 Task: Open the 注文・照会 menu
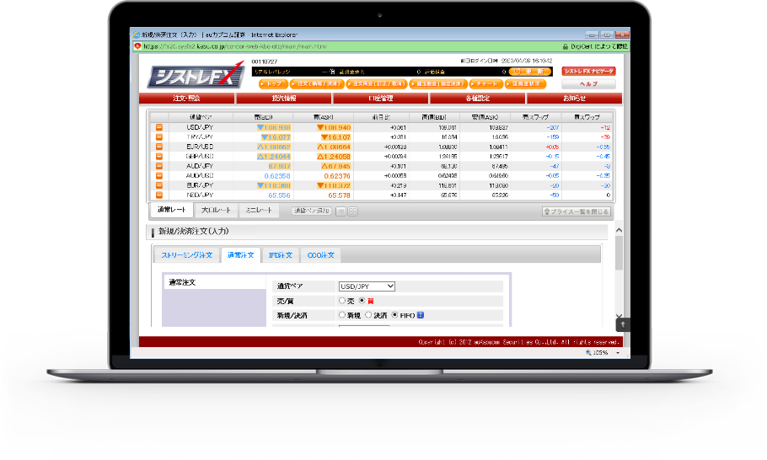186,99
